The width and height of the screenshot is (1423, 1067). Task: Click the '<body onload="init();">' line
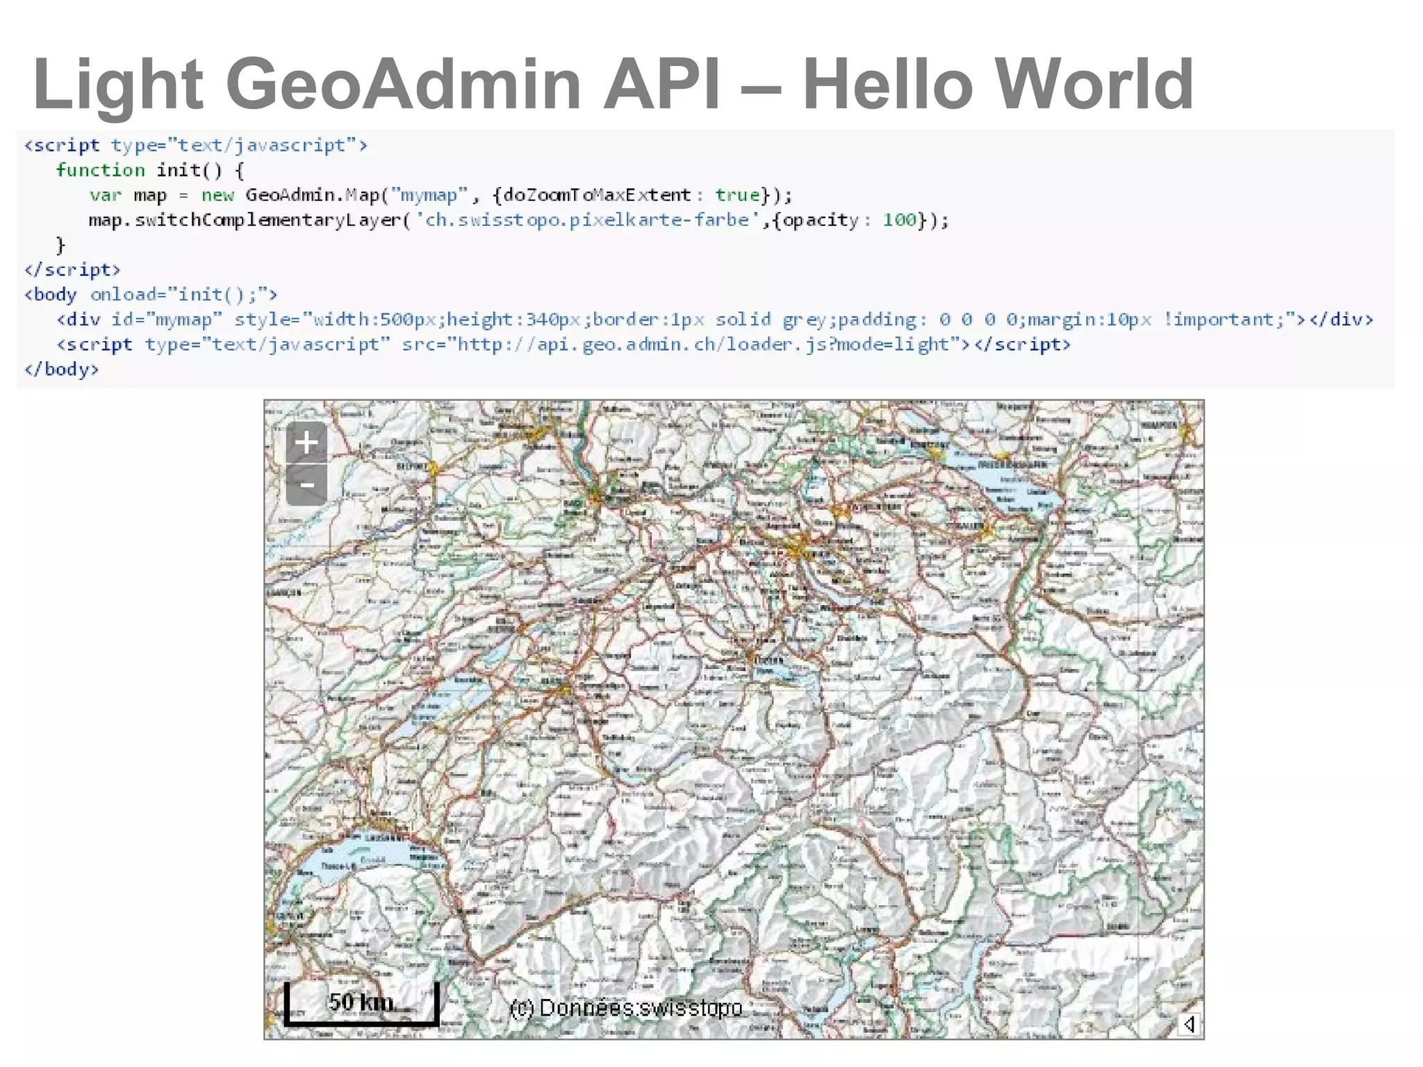point(151,295)
